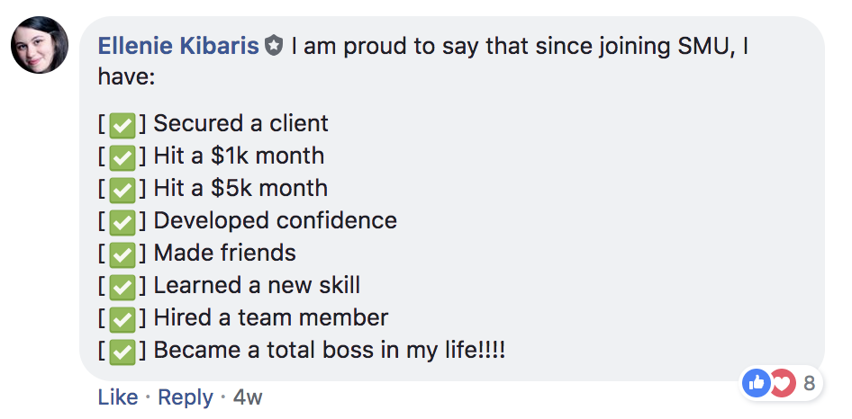852x419 pixels.
Task: Click checkmark beside Became a total boss
Action: (x=122, y=352)
